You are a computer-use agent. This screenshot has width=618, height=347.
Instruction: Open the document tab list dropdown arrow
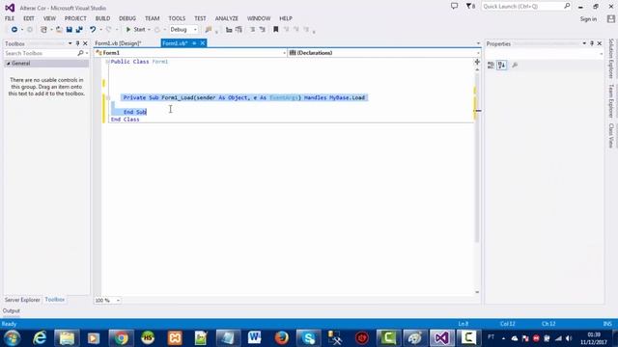pos(478,43)
